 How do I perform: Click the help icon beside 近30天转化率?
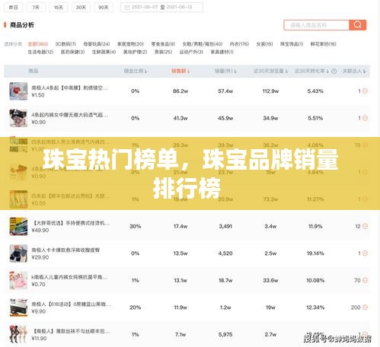(334, 72)
